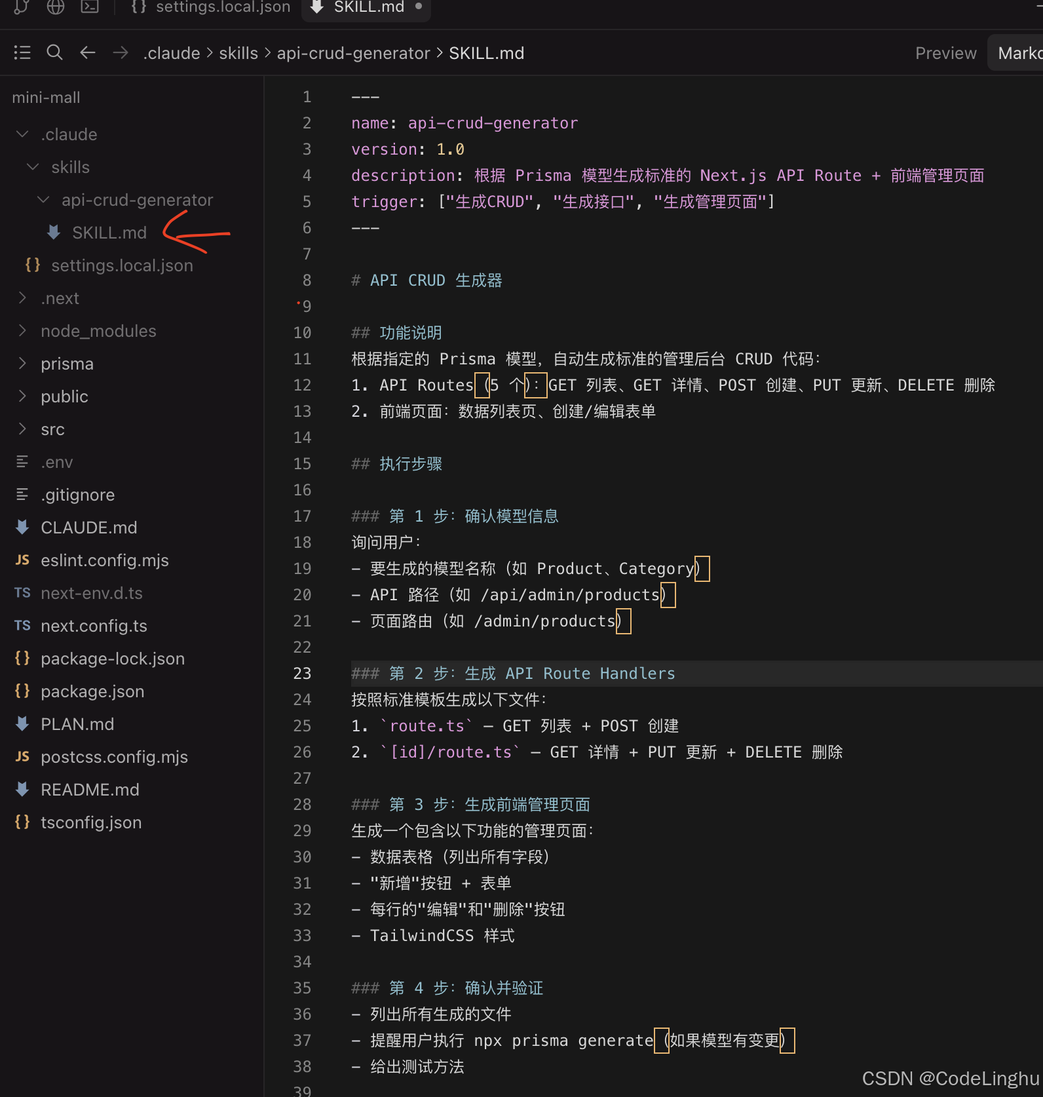Image resolution: width=1043 pixels, height=1097 pixels.
Task: Click the skills breadcrumb
Action: point(238,53)
